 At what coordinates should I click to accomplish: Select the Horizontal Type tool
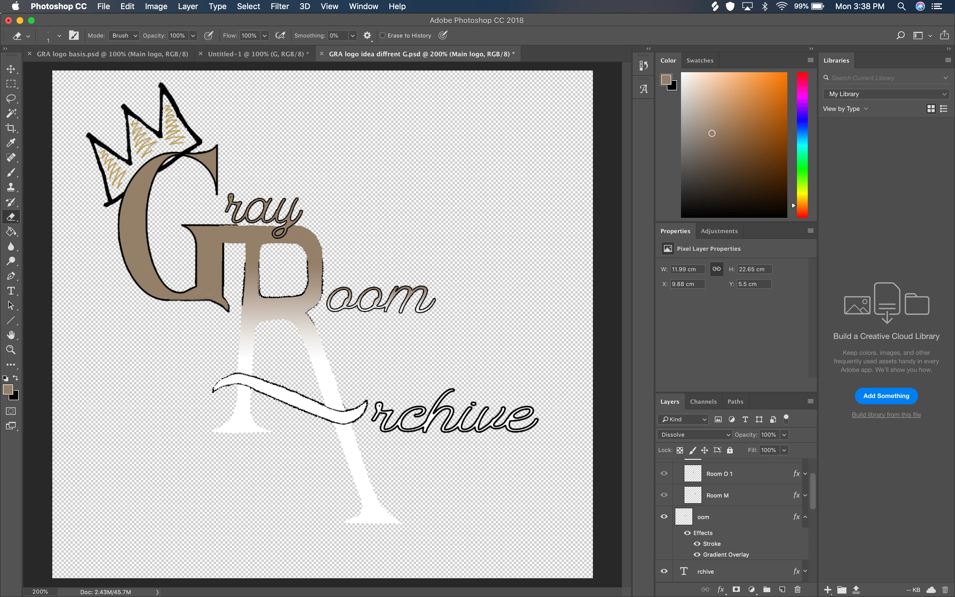[11, 291]
